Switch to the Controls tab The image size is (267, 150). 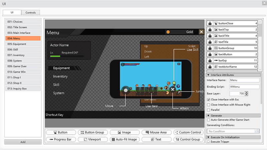[31, 12]
